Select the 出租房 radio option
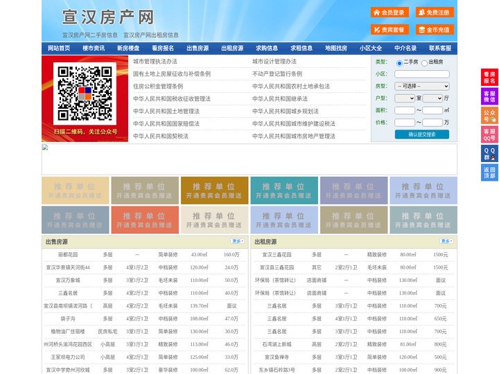499x374 pixels. (x=424, y=63)
